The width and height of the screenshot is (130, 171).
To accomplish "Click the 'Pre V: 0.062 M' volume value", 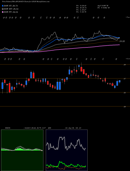I will pyautogui.click(x=103, y=8).
